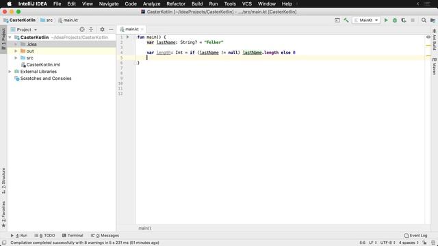Image resolution: width=438 pixels, height=246 pixels.
Task: Click main.kt in the navigation breadcrumb
Action: 68,20
